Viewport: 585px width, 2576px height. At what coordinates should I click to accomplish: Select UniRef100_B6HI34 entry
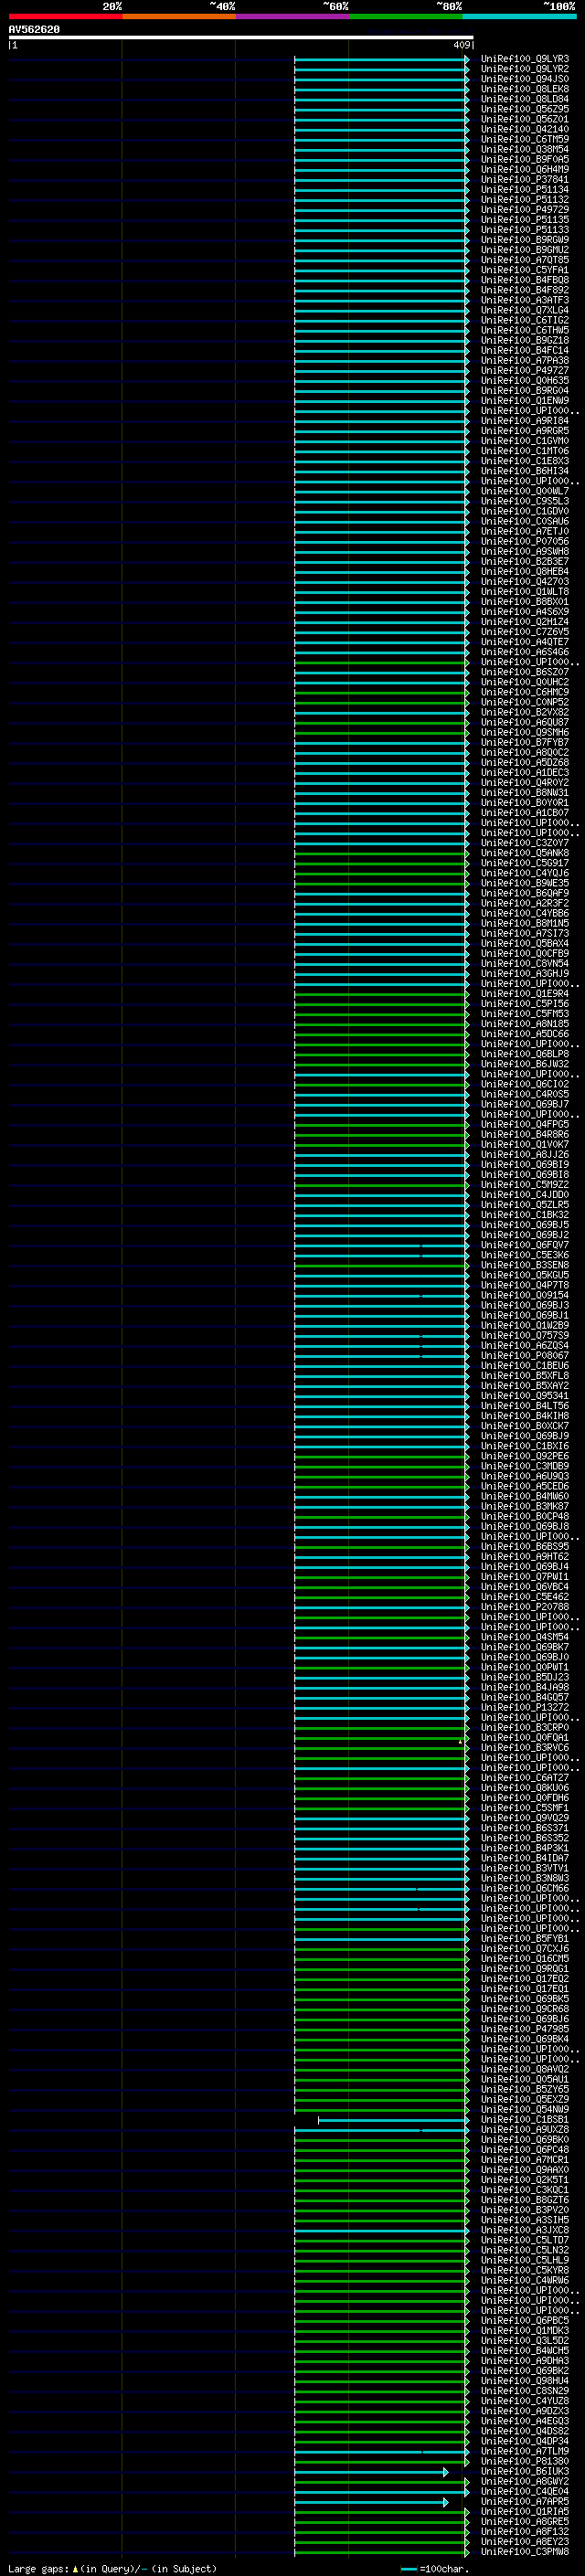point(524,471)
